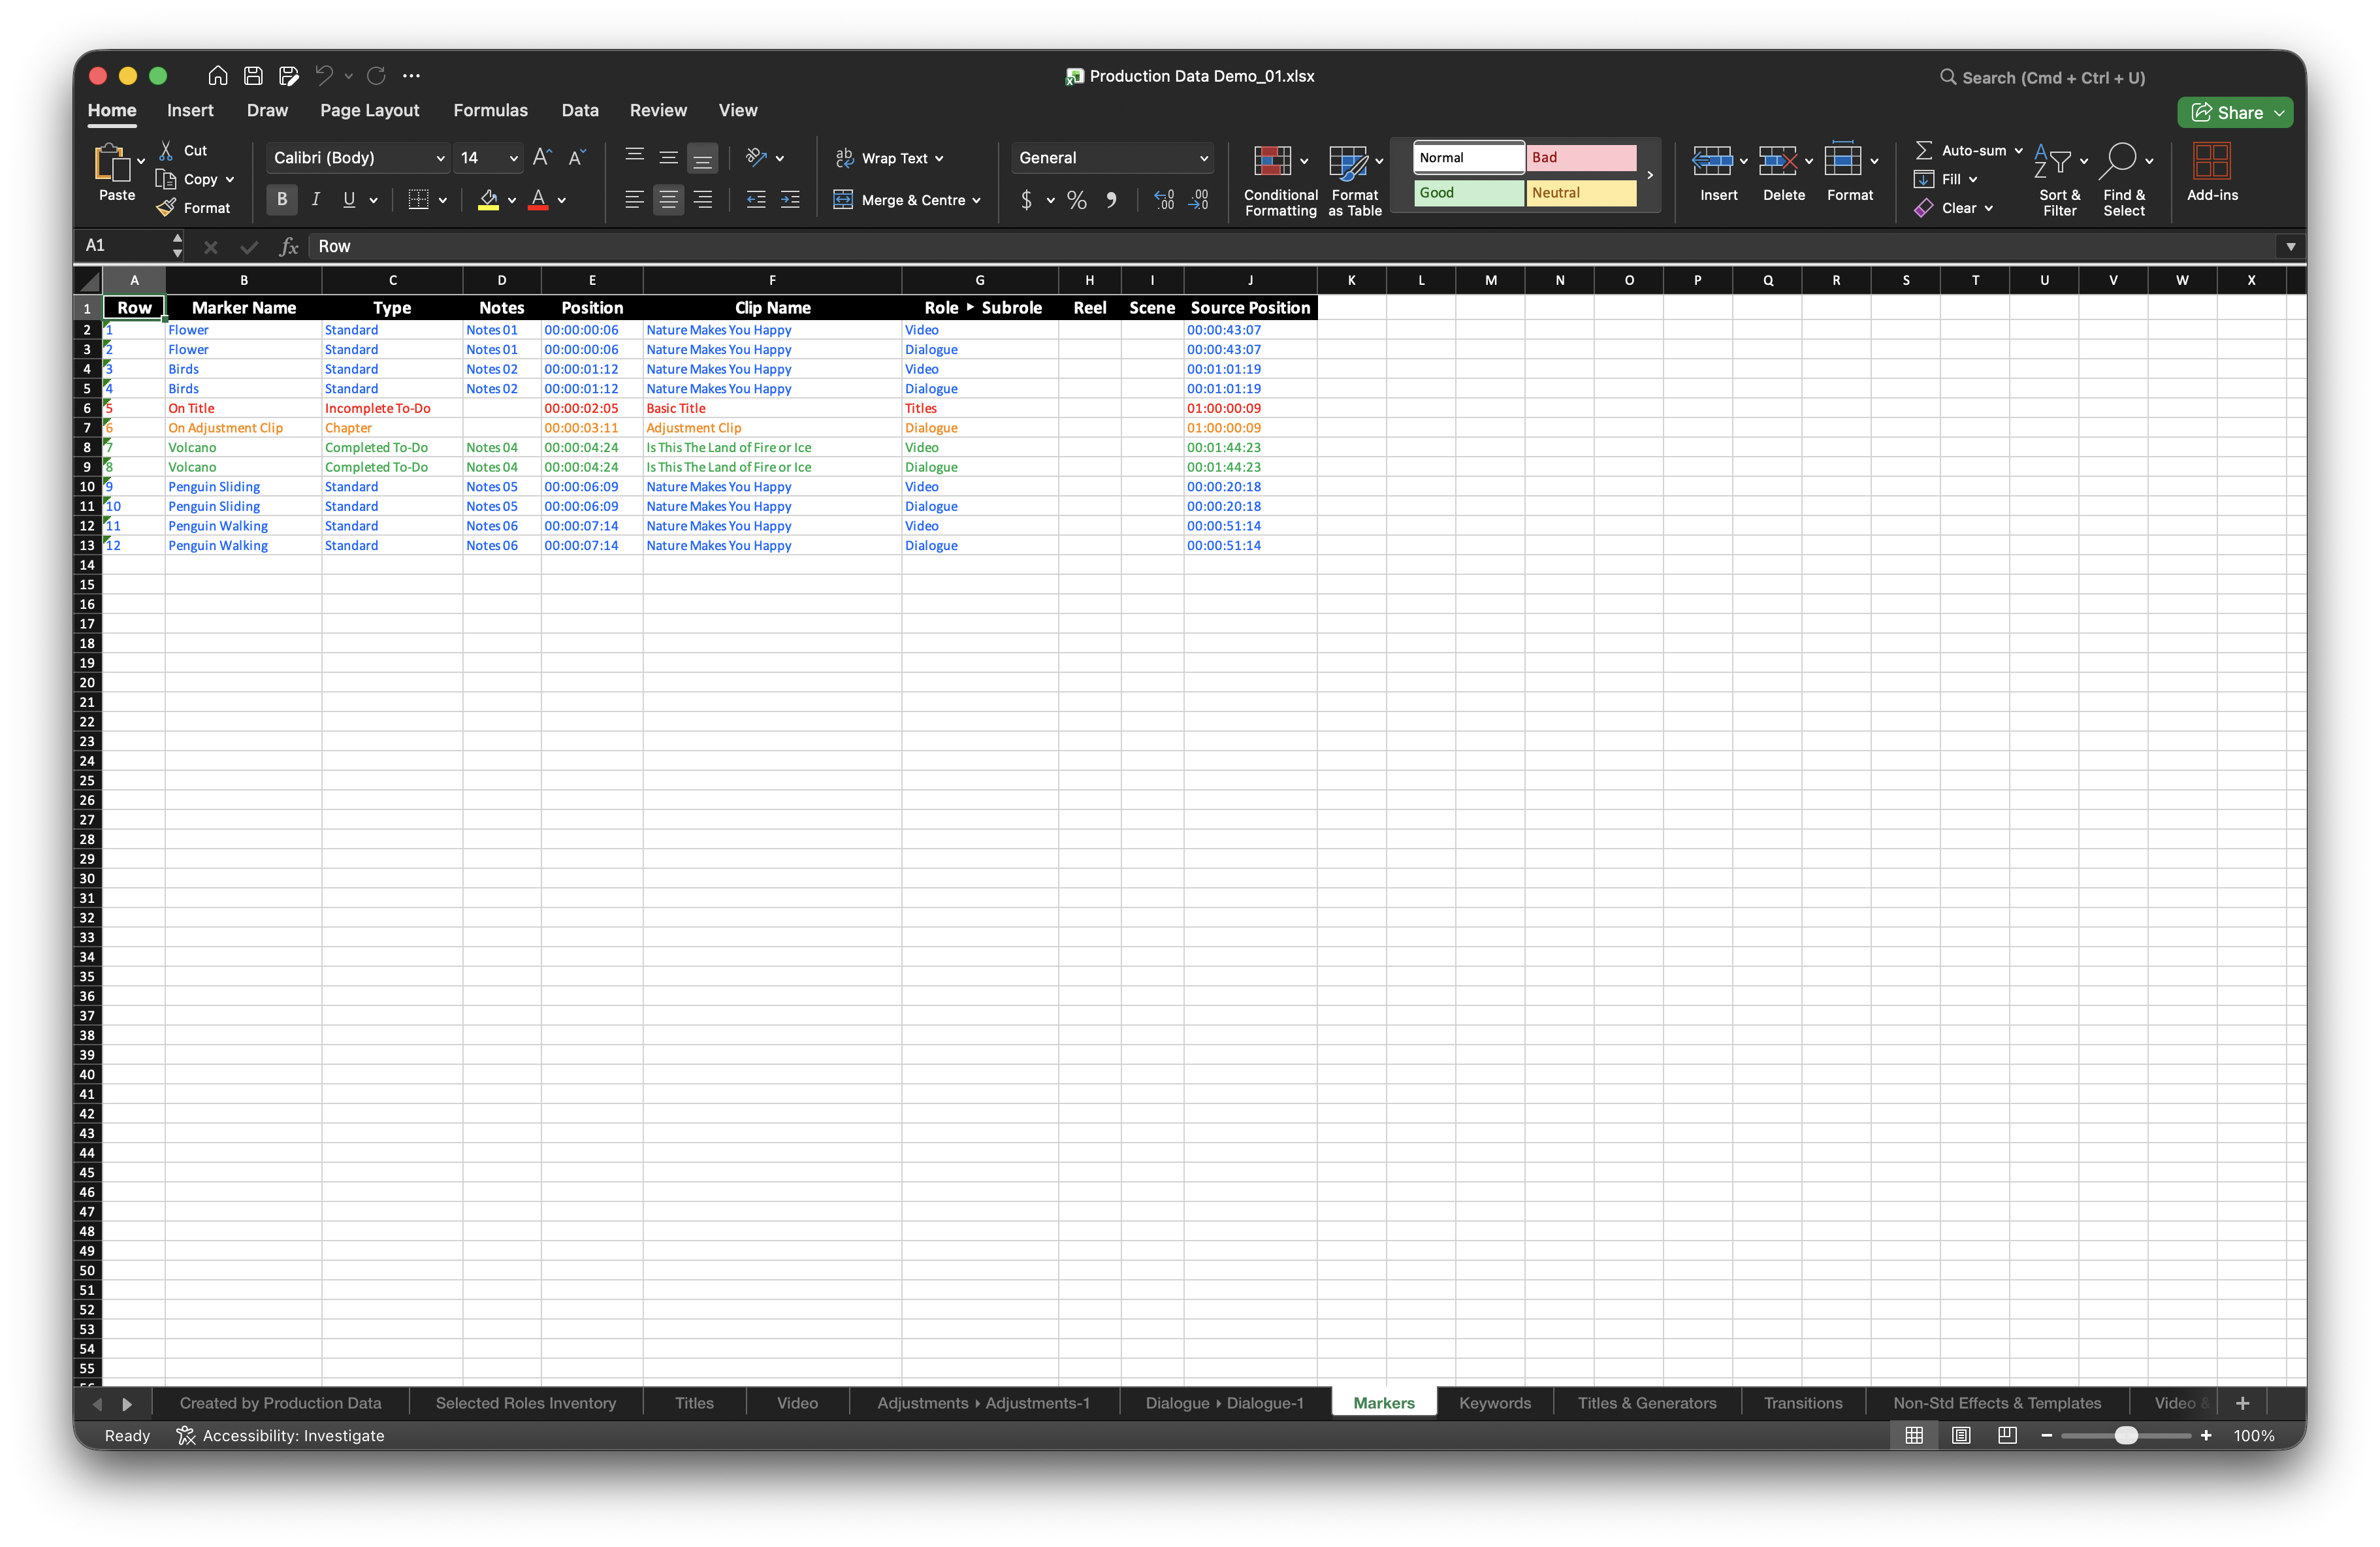
Task: Toggle Underline formatting
Action: (349, 200)
